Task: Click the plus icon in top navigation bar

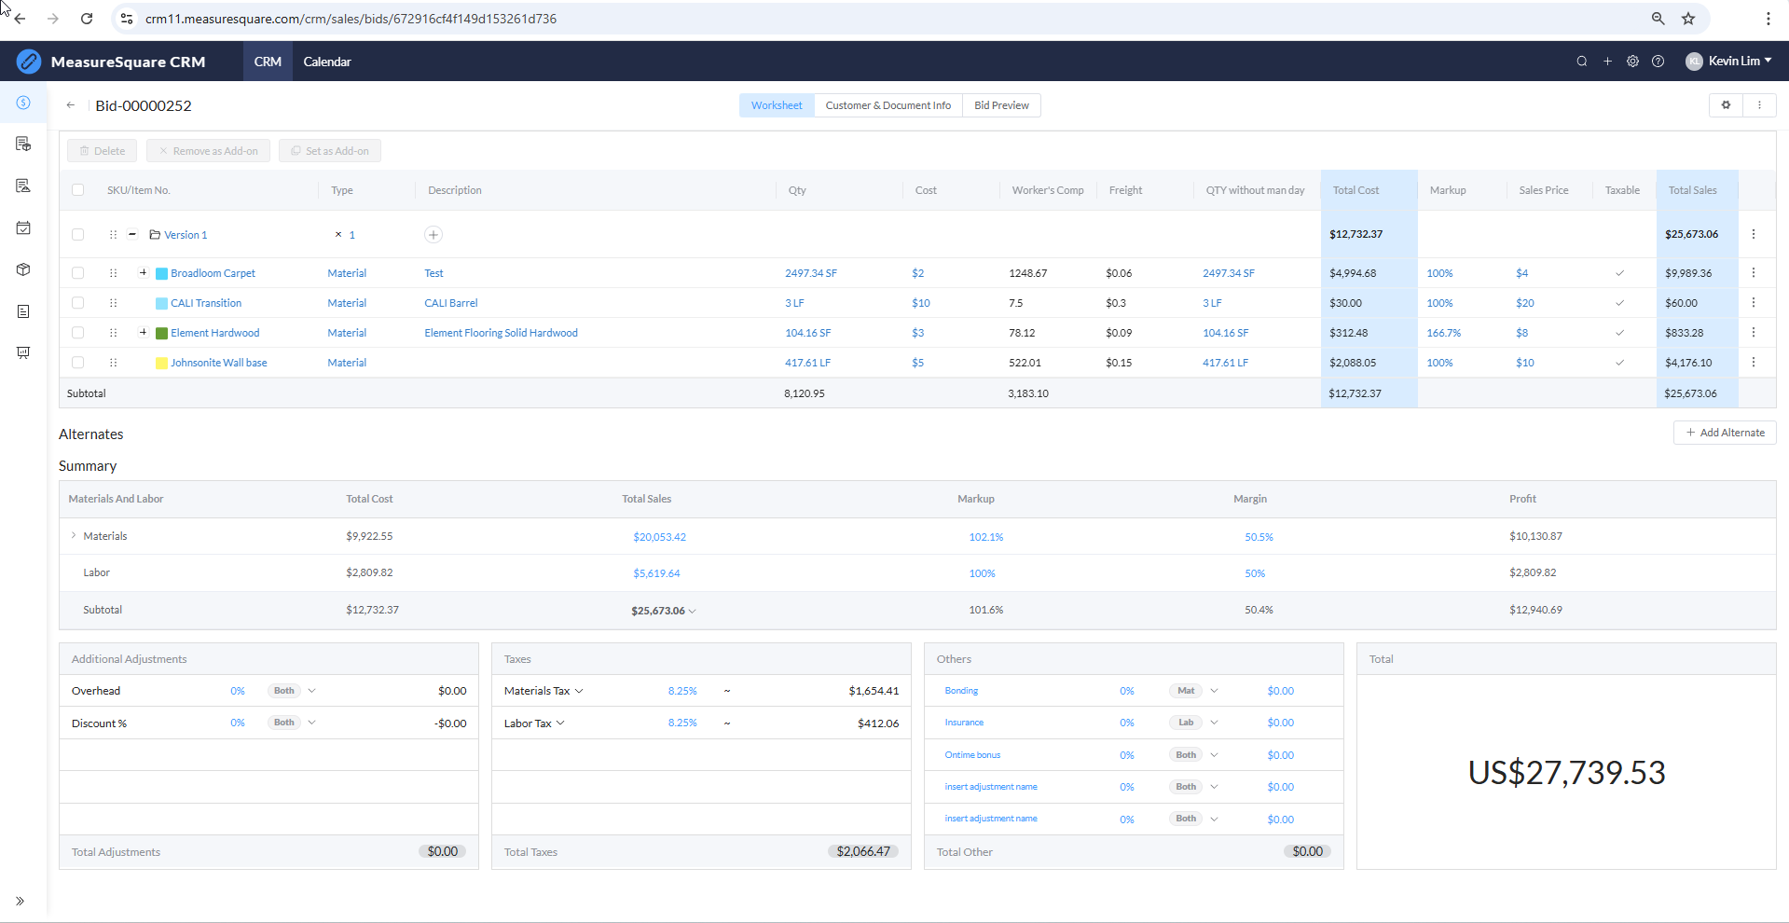Action: (x=1607, y=62)
